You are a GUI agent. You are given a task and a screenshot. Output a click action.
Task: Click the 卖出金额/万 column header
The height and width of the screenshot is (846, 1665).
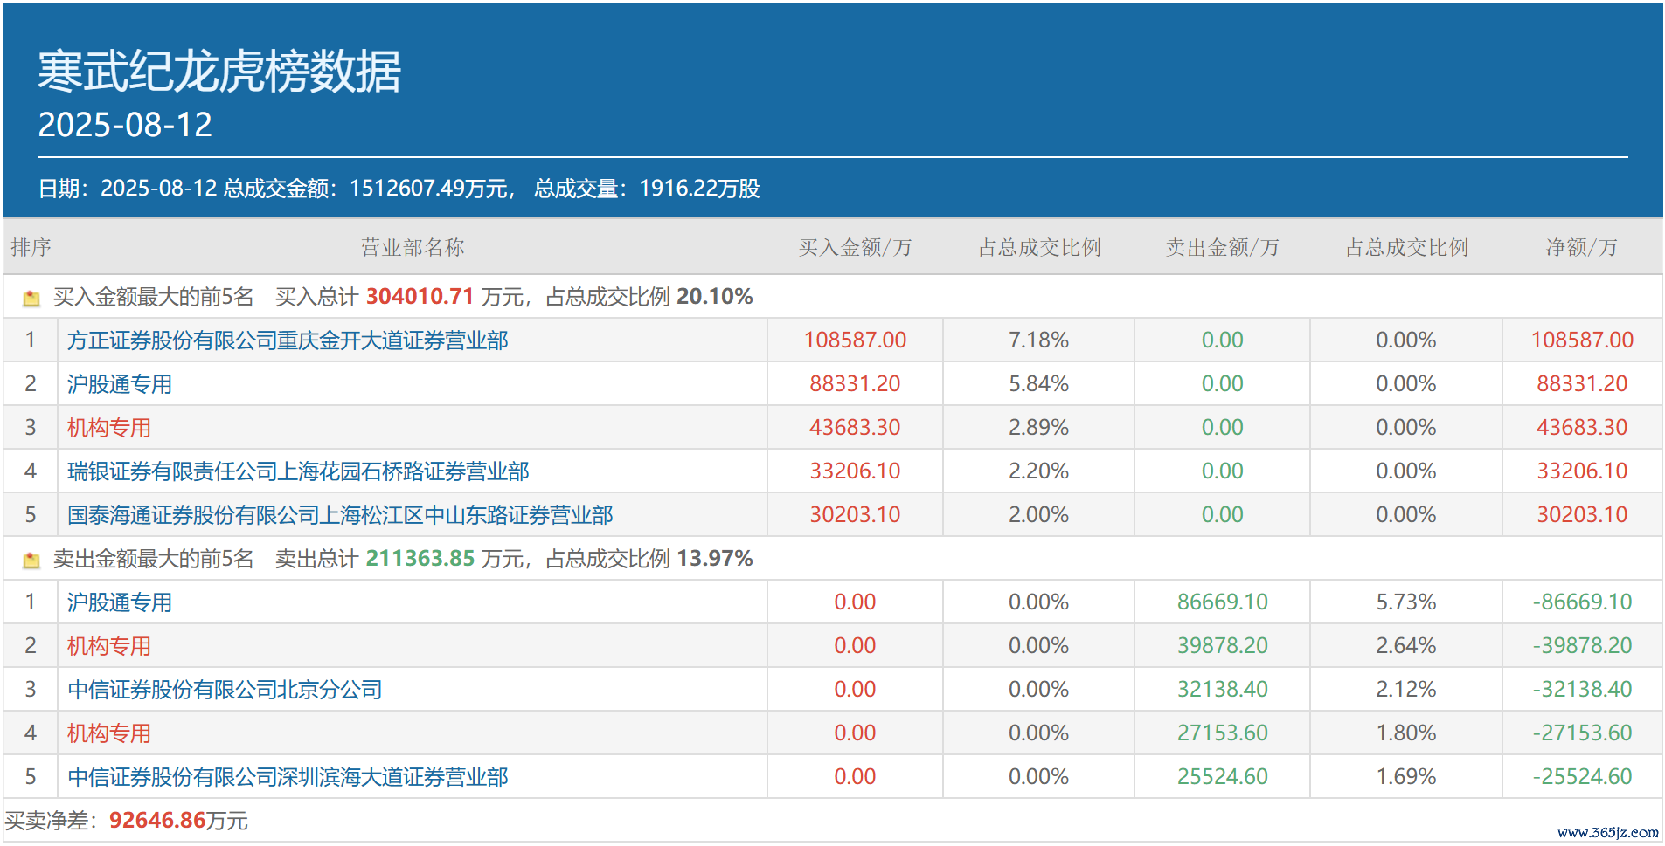(1222, 248)
